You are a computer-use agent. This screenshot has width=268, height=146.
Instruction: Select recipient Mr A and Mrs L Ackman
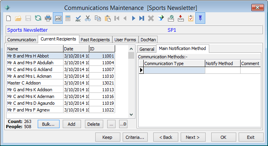click(x=35, y=76)
